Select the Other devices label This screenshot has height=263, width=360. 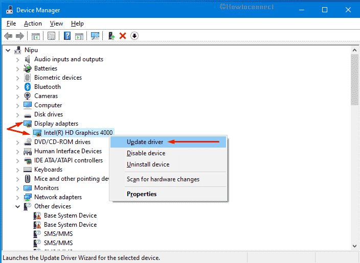[53, 206]
